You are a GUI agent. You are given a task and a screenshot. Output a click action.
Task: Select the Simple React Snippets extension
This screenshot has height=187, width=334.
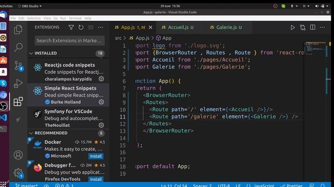point(68,95)
